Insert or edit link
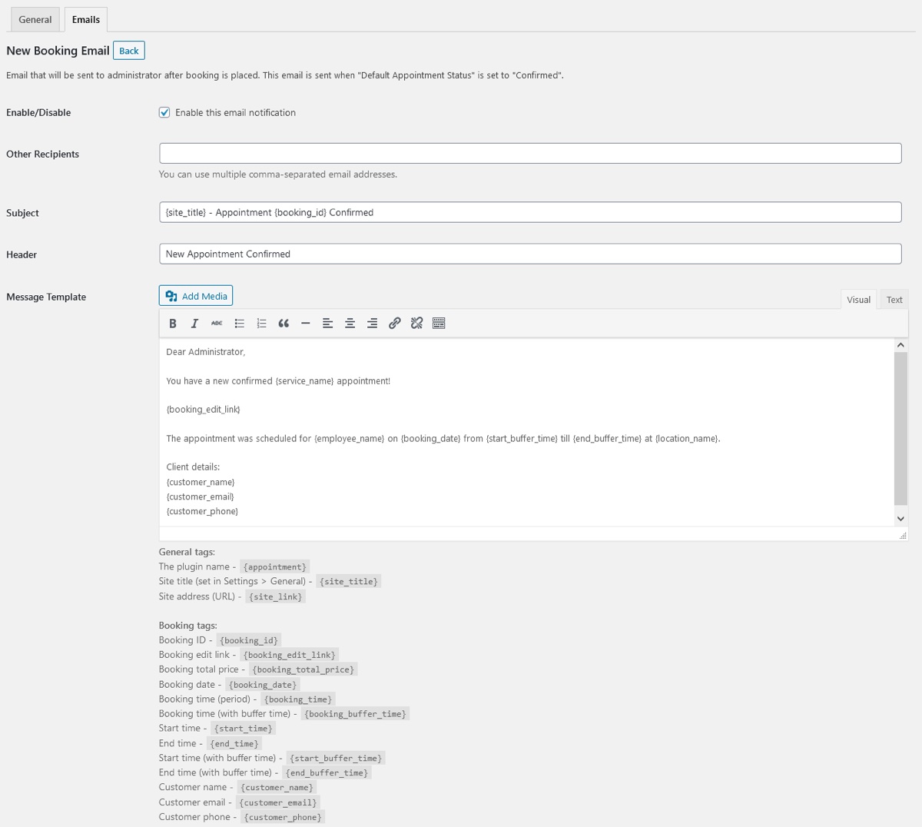Image resolution: width=922 pixels, height=827 pixels. (x=394, y=324)
